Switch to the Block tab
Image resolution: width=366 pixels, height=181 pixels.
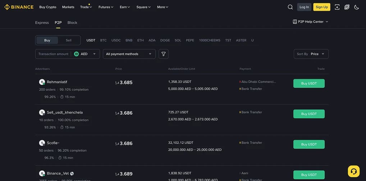pos(72,23)
